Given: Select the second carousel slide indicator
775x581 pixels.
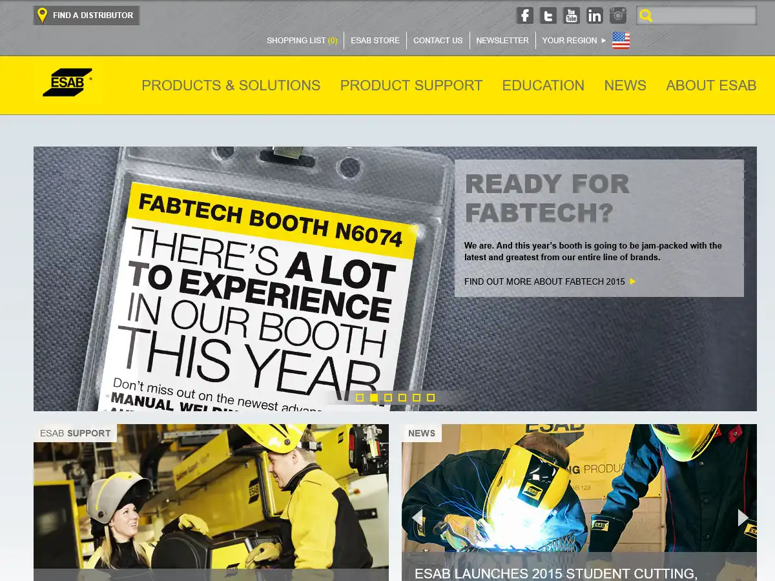Looking at the screenshot, I should click(x=374, y=398).
